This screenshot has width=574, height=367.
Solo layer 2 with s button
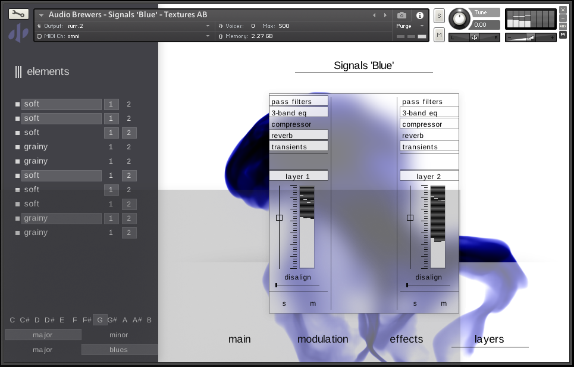coord(415,304)
